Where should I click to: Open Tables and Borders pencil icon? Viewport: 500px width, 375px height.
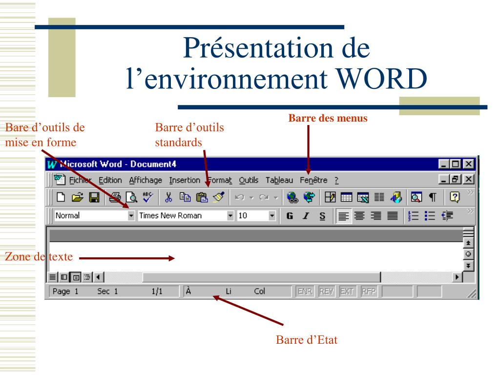(x=330, y=197)
